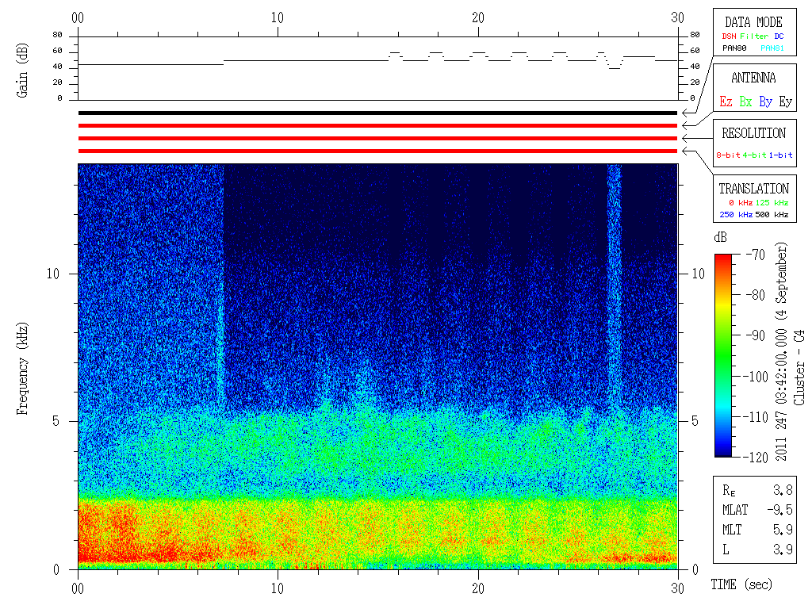Image resolution: width=812 pixels, height=609 pixels.
Task: Click the -70 dB red end of colorbar
Action: [x=723, y=257]
